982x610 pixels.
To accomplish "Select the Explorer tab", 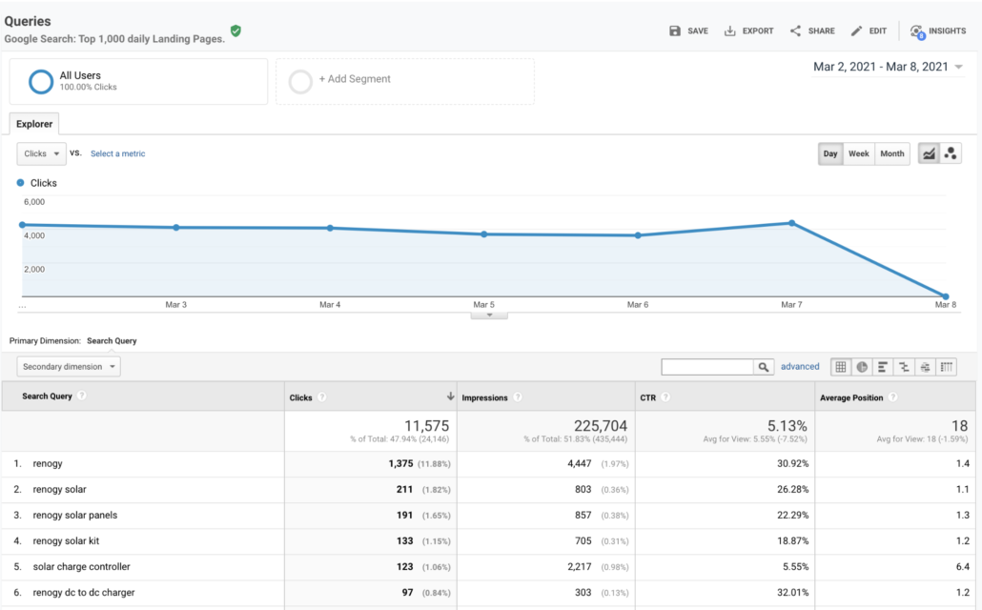I will tap(33, 124).
